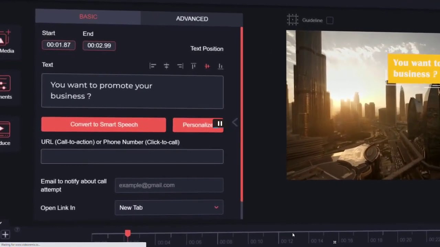440x247 pixels.
Task: Collapse panel with the left arrow chevron
Action: (x=235, y=122)
